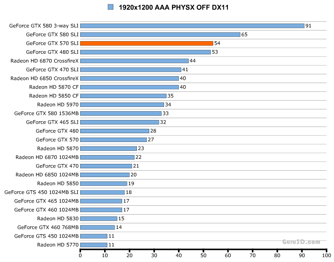Click the Guru3D.com watermark

click(301, 242)
